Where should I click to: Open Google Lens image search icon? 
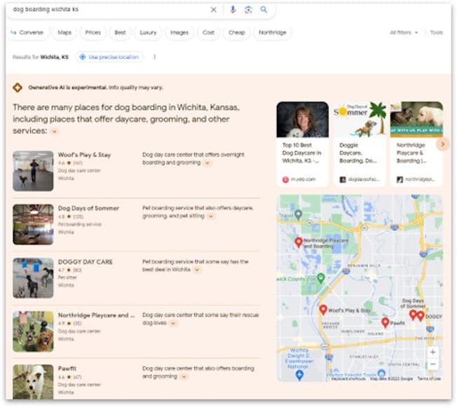click(x=248, y=10)
